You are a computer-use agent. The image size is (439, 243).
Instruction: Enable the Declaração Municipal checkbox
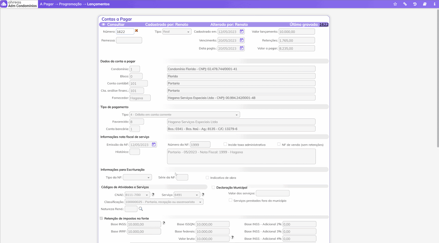[213, 188]
